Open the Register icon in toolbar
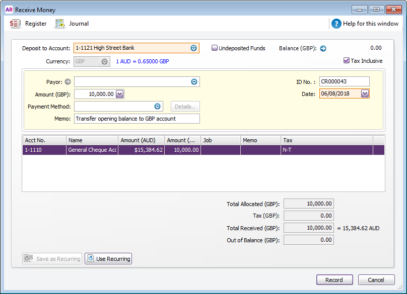This screenshot has height=294, width=407. (16, 24)
